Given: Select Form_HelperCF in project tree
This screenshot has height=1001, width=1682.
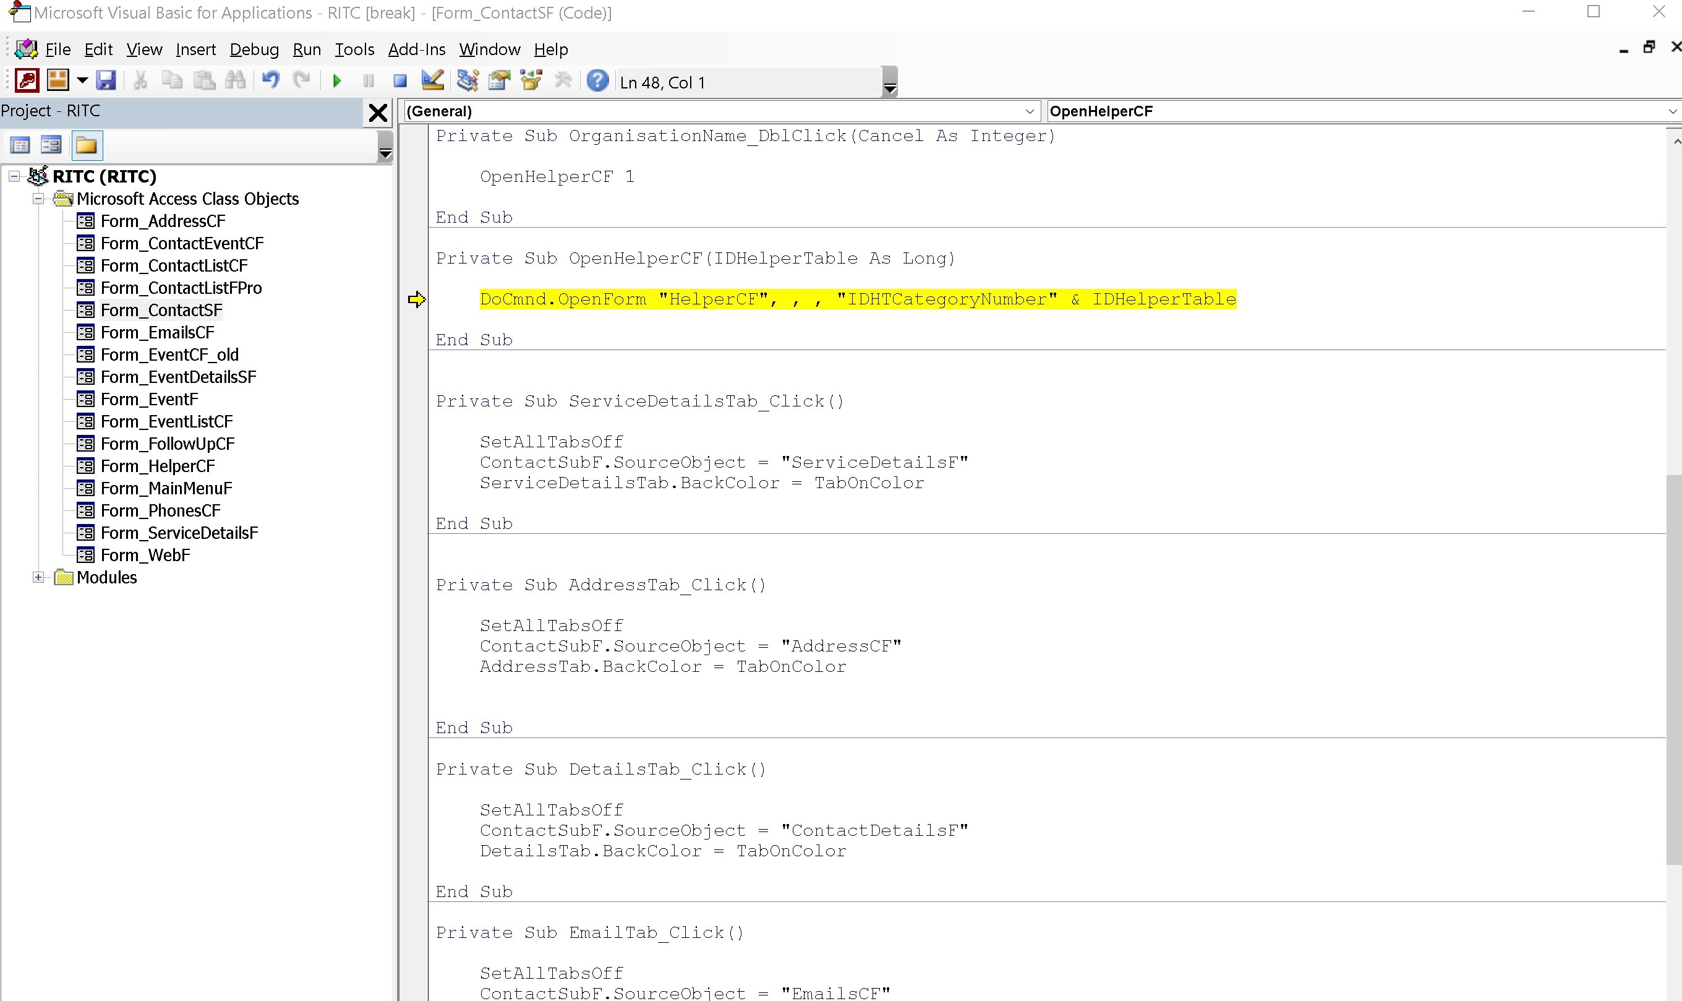Looking at the screenshot, I should tap(157, 466).
